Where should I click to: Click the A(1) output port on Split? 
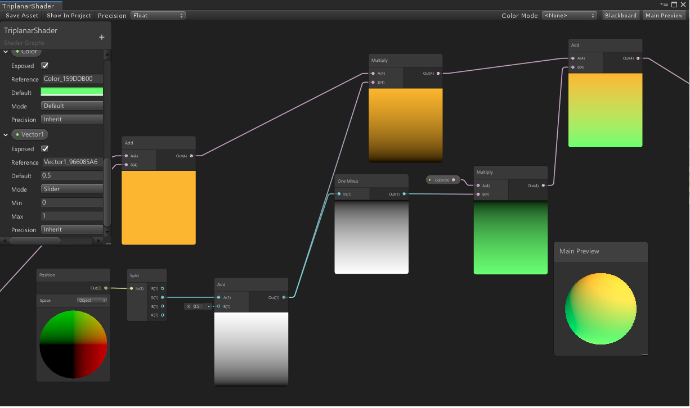(x=163, y=315)
